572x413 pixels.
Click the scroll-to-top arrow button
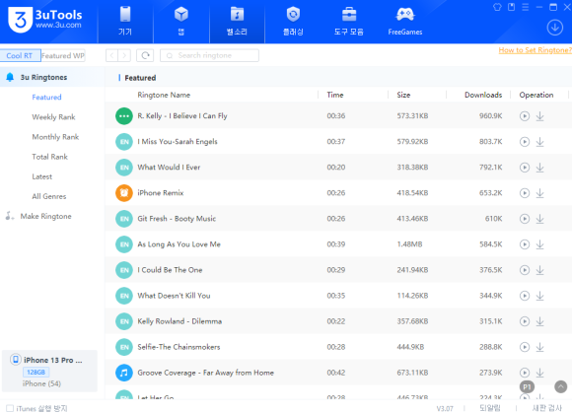click(561, 386)
